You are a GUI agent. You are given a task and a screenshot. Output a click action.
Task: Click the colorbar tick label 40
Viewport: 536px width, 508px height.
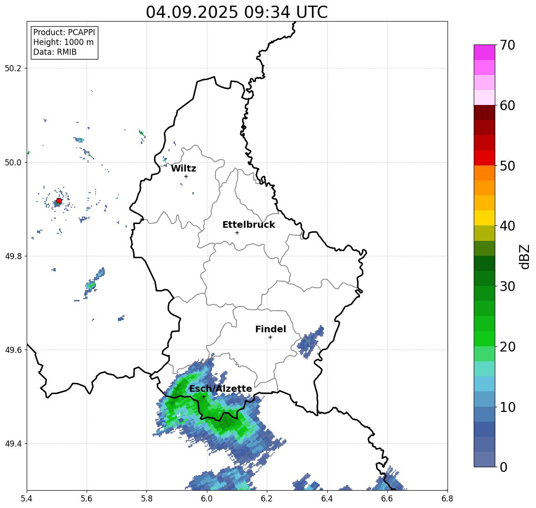(507, 226)
